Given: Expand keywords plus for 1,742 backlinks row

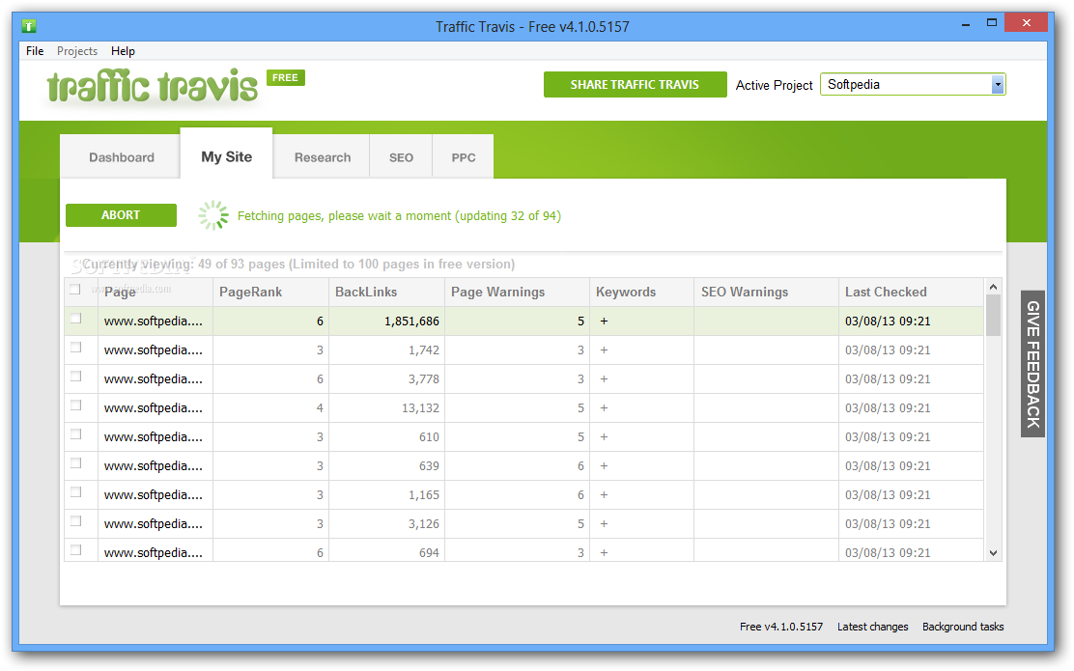Looking at the screenshot, I should (604, 349).
